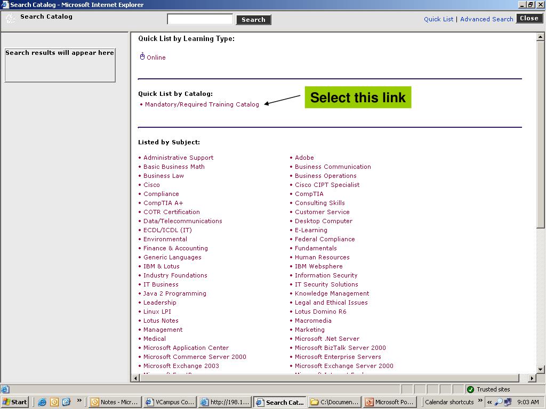Screen dimensions: 546x409
Task: Click the magnifier tray icon
Action: [x=499, y=402]
